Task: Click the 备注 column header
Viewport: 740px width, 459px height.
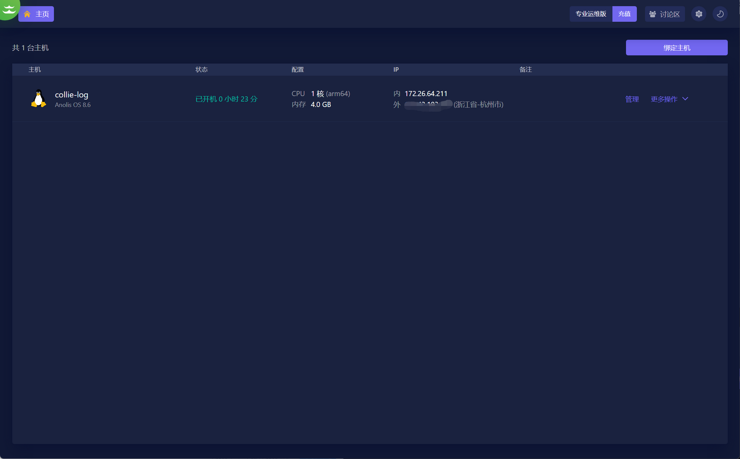Action: [x=525, y=70]
